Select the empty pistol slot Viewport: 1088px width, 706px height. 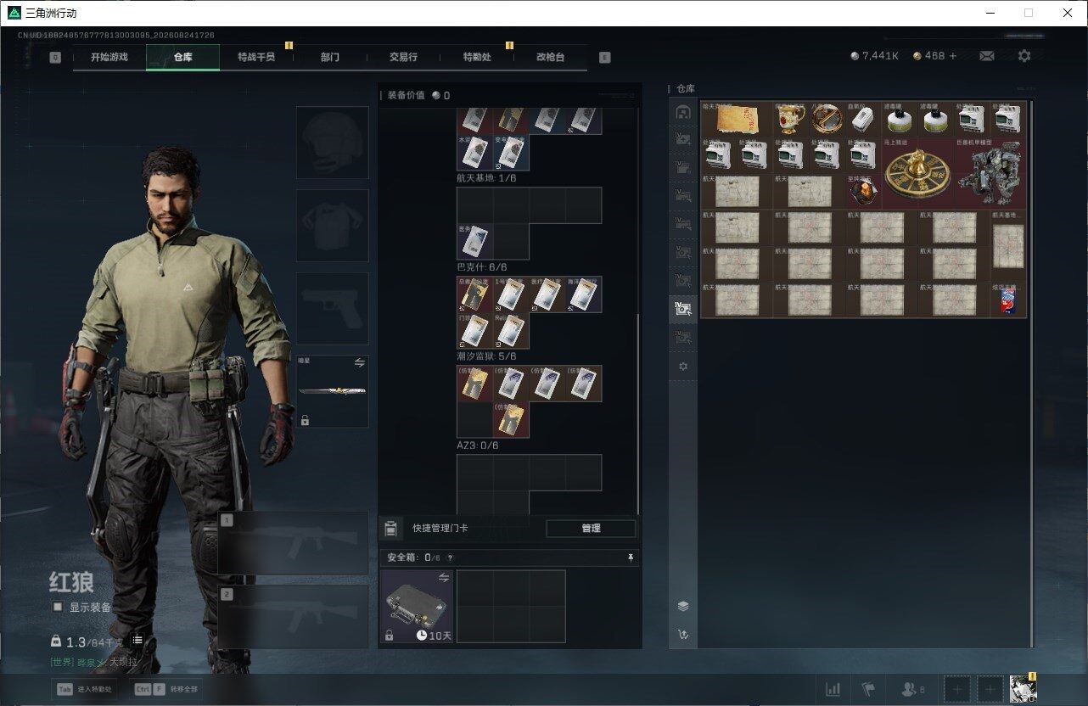click(332, 308)
